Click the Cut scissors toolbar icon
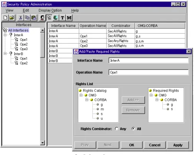The image size is (194, 155). [20, 18]
